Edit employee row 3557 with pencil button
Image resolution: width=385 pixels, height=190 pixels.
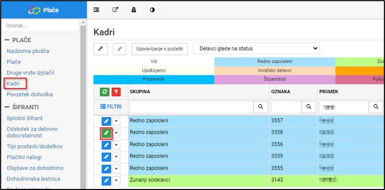click(106, 121)
